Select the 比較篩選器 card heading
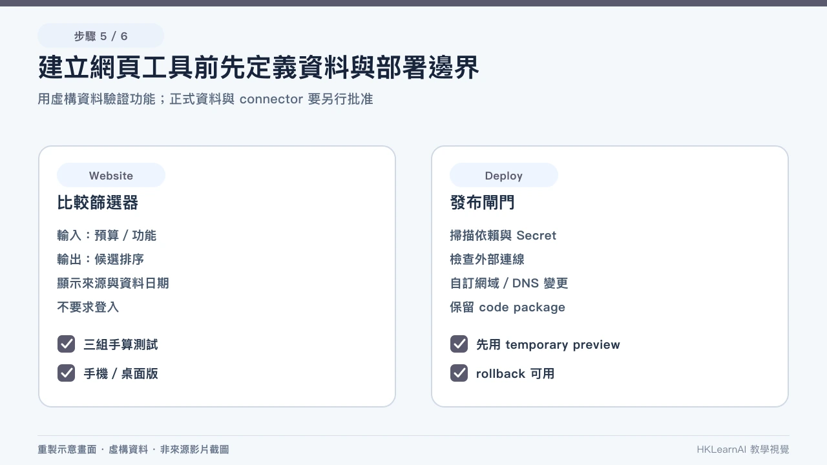The image size is (827, 465). click(x=98, y=203)
